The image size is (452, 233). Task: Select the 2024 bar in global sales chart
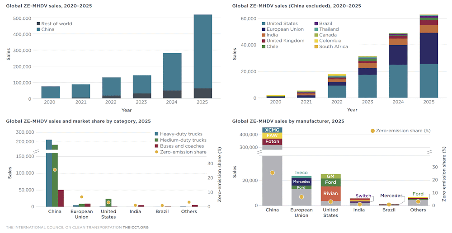point(172,76)
